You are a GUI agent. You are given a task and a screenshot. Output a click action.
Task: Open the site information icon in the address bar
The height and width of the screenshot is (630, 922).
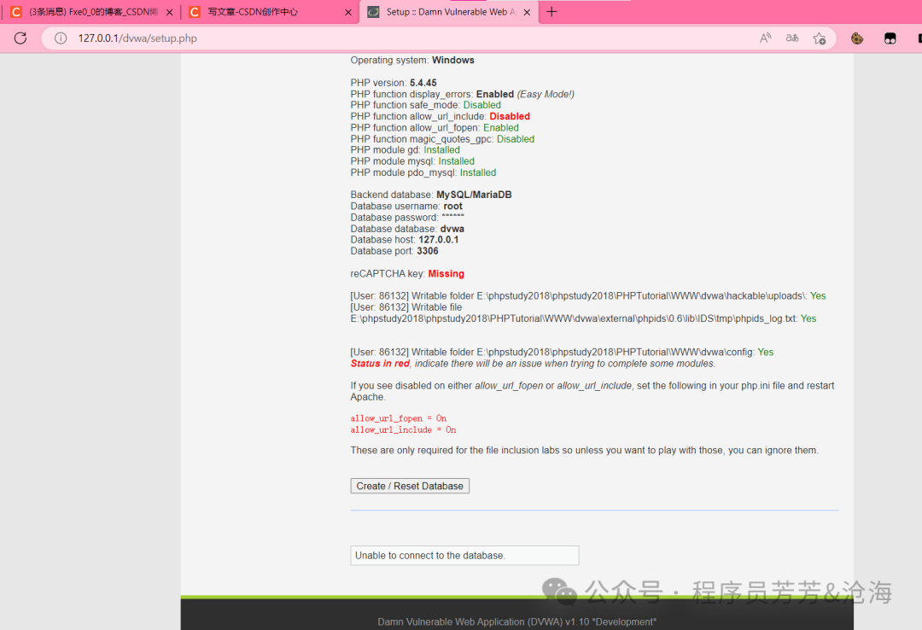61,38
